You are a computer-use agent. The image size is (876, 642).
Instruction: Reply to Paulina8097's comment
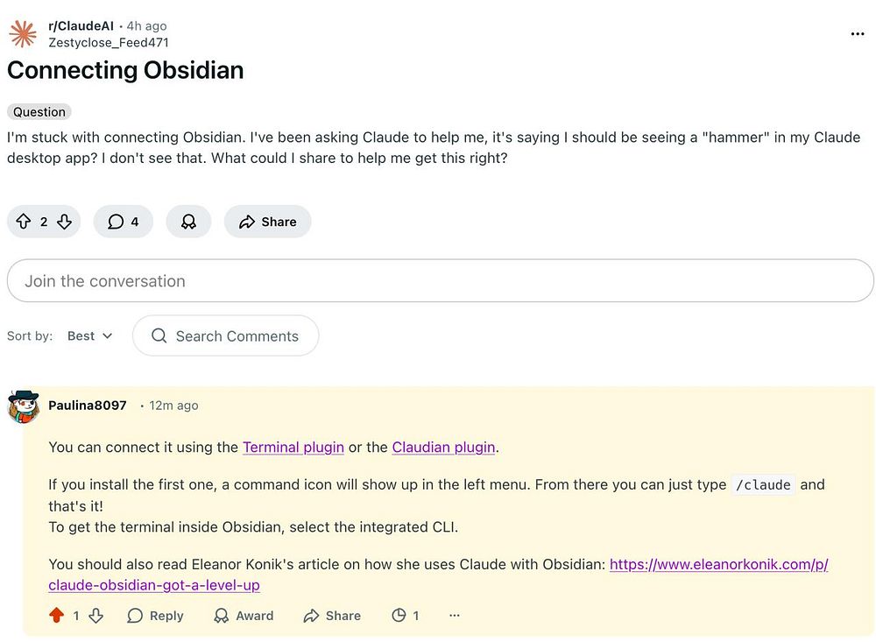coord(155,616)
